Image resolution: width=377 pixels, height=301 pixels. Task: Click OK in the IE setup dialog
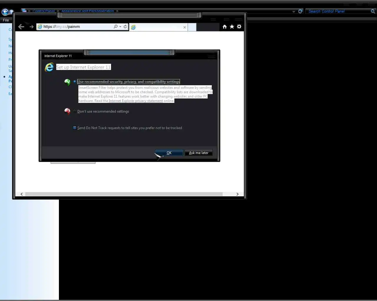click(x=169, y=153)
